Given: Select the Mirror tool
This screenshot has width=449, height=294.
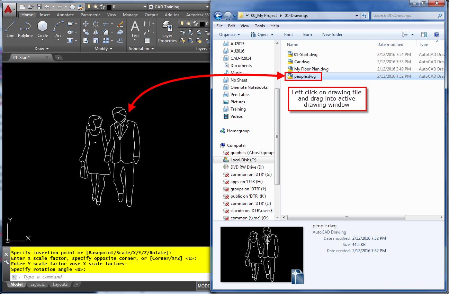Looking at the screenshot, I should click(96, 32).
